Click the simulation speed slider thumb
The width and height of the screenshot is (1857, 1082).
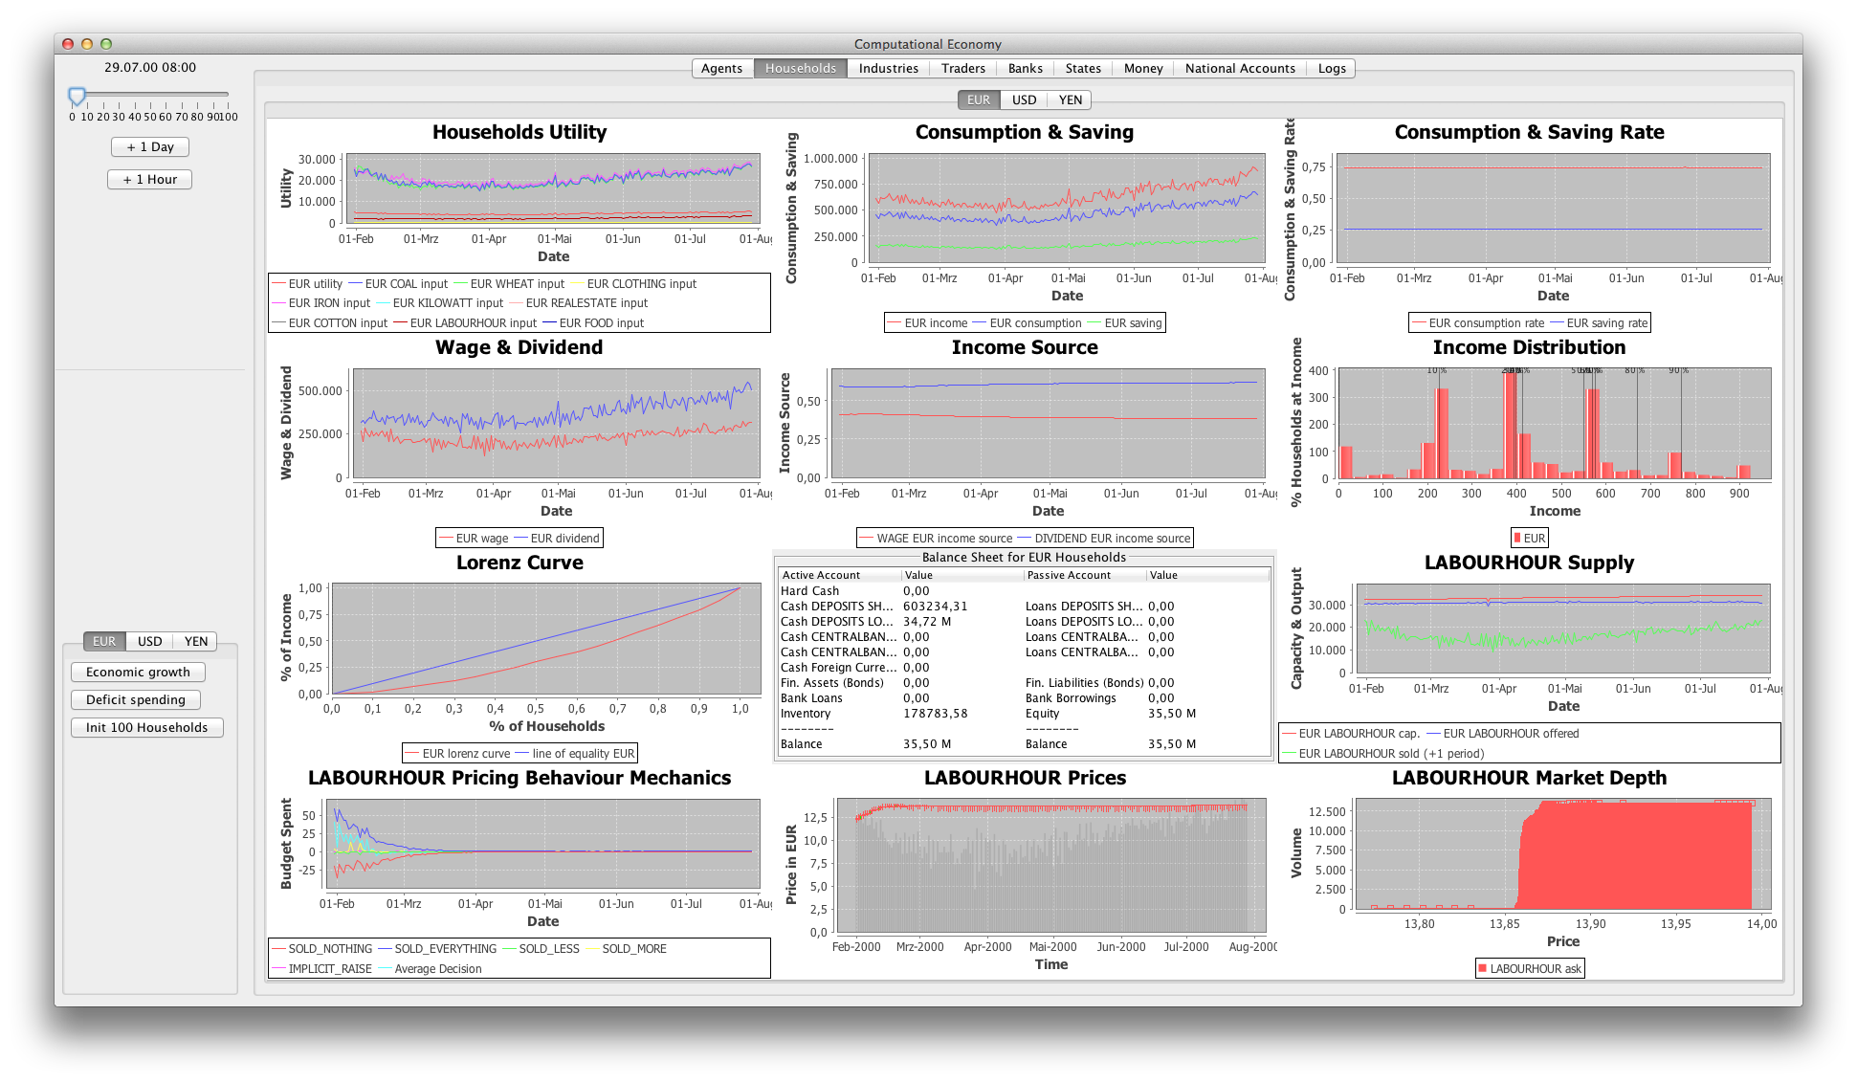[77, 96]
